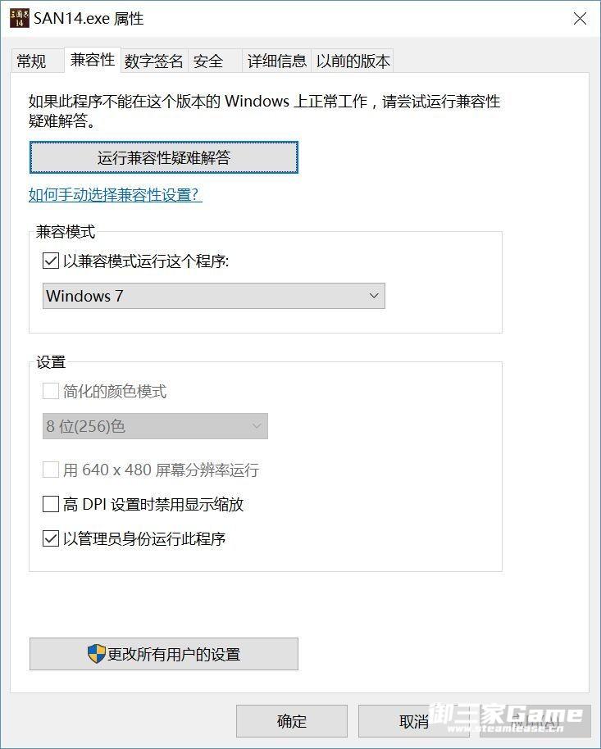Image resolution: width=601 pixels, height=749 pixels.
Task: Click 运行兼容性疑难解答 button
Action: [x=164, y=158]
